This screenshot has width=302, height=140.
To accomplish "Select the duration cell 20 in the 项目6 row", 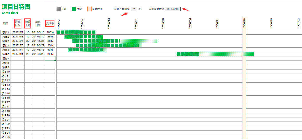I will pos(28,54).
